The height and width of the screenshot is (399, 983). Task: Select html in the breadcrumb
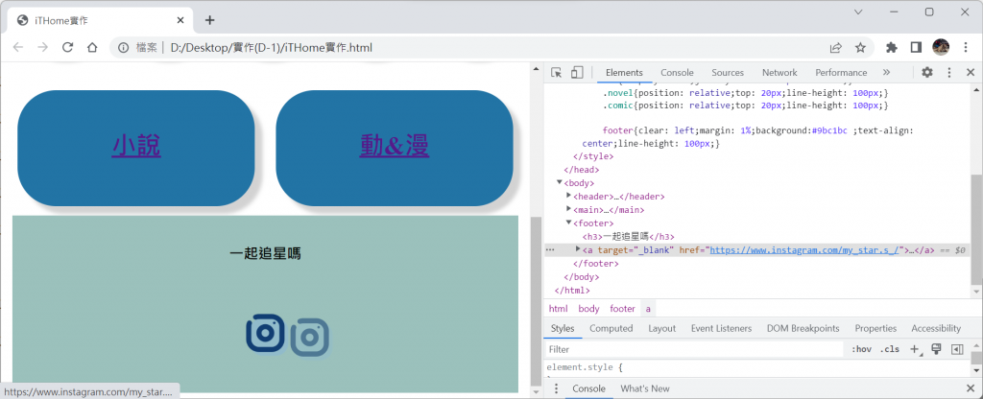click(x=558, y=309)
